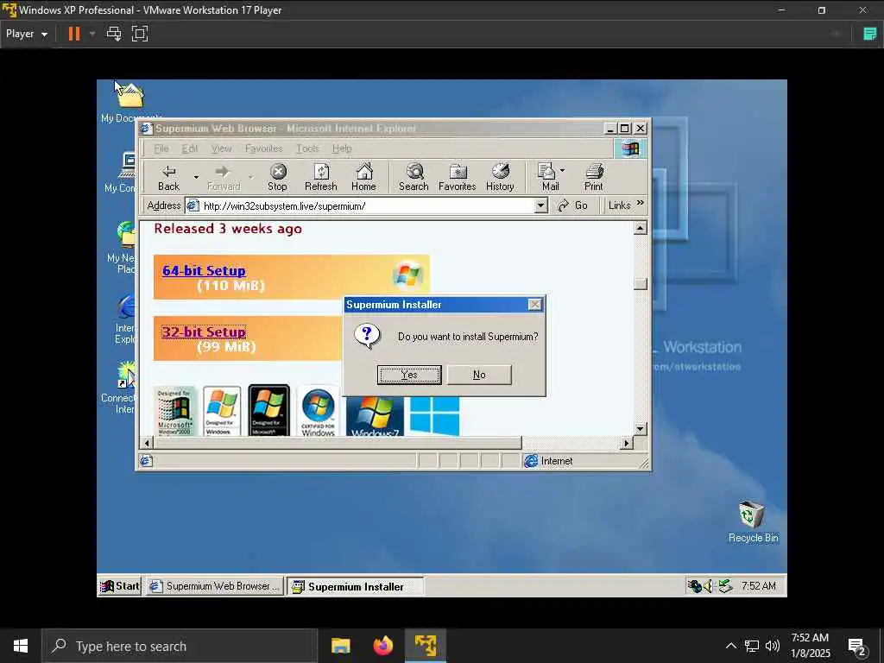Click the address field showing win32subsystem.live

pos(366,205)
